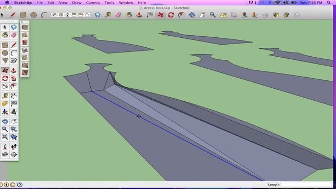336x189 pixels.
Task: Go to Previous view tool
Action: point(14,137)
